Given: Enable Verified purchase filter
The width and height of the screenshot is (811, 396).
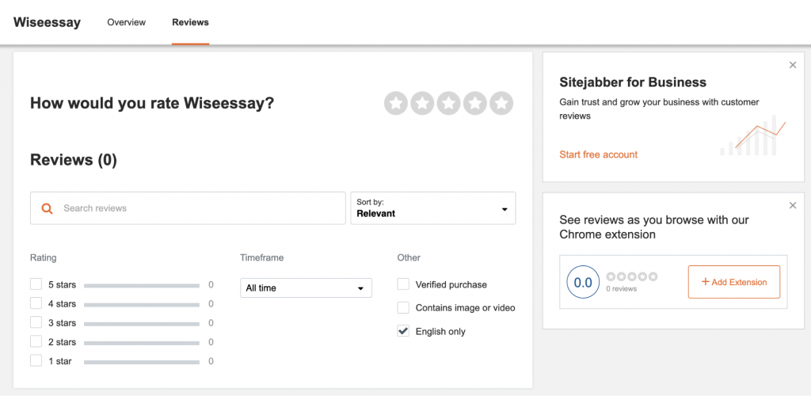Looking at the screenshot, I should point(403,284).
